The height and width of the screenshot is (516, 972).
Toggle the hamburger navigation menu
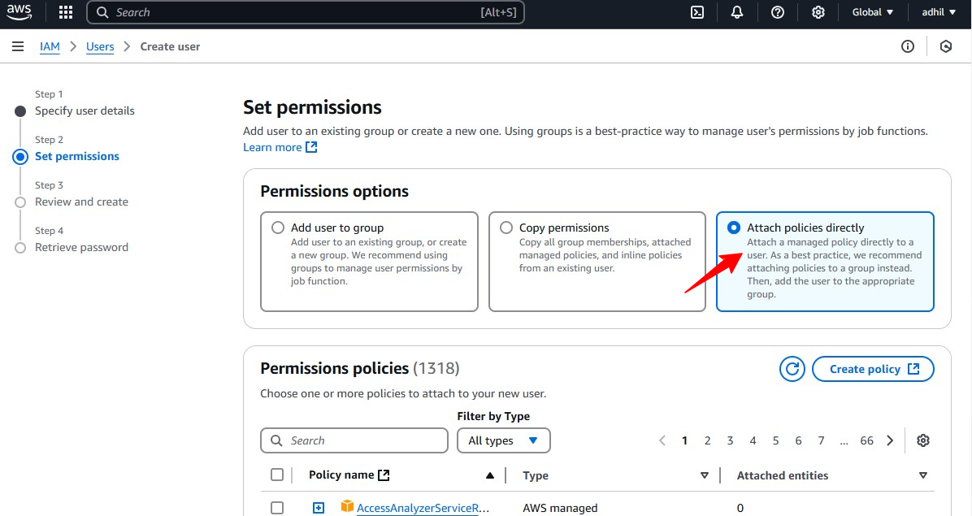point(18,46)
